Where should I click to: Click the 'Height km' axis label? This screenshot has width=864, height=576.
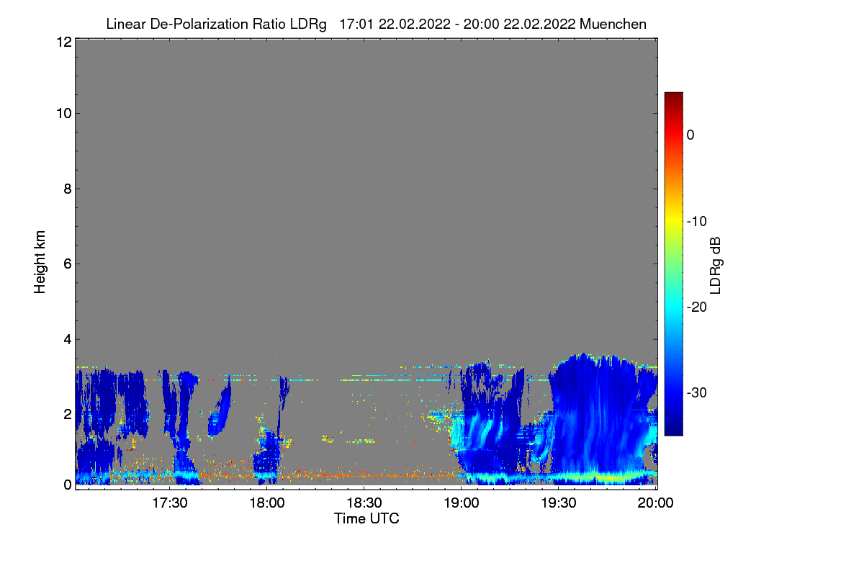coord(40,261)
